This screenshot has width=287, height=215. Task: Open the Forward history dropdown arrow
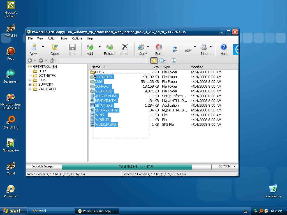(x=46, y=60)
